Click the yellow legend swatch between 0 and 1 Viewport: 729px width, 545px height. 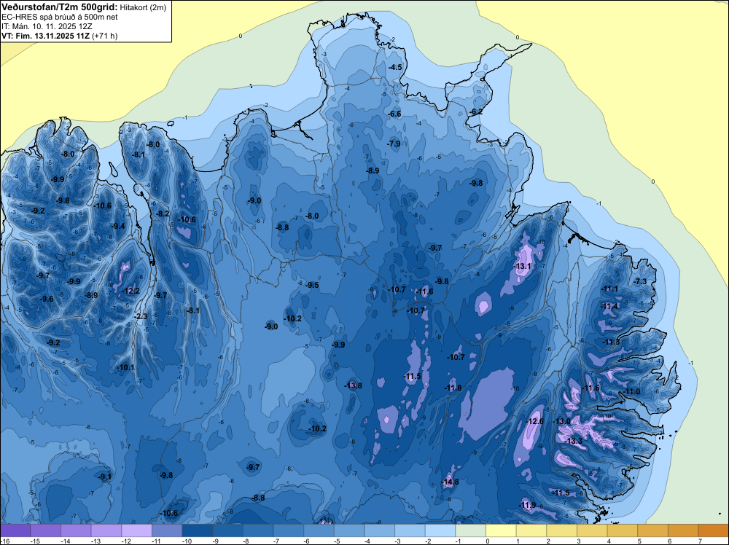click(501, 530)
